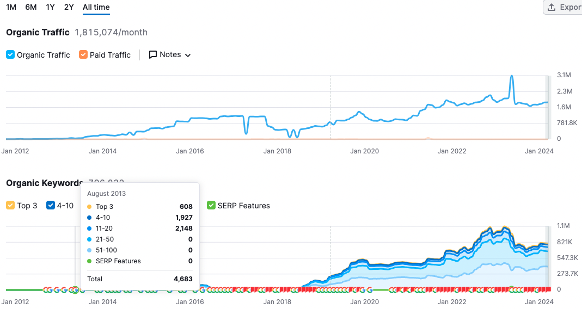582x309 pixels.
Task: Click the orange Top 3 dot in the tooltip
Action: pos(89,207)
